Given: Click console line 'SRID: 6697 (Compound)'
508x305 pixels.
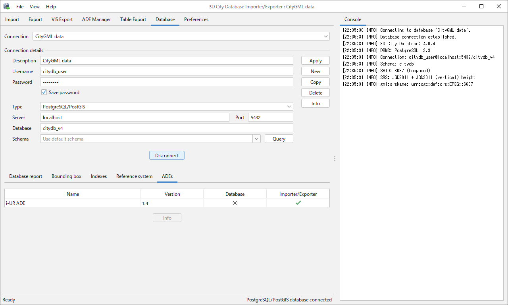Looking at the screenshot, I should click(x=386, y=70).
